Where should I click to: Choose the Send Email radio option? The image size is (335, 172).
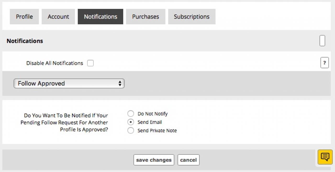point(131,122)
